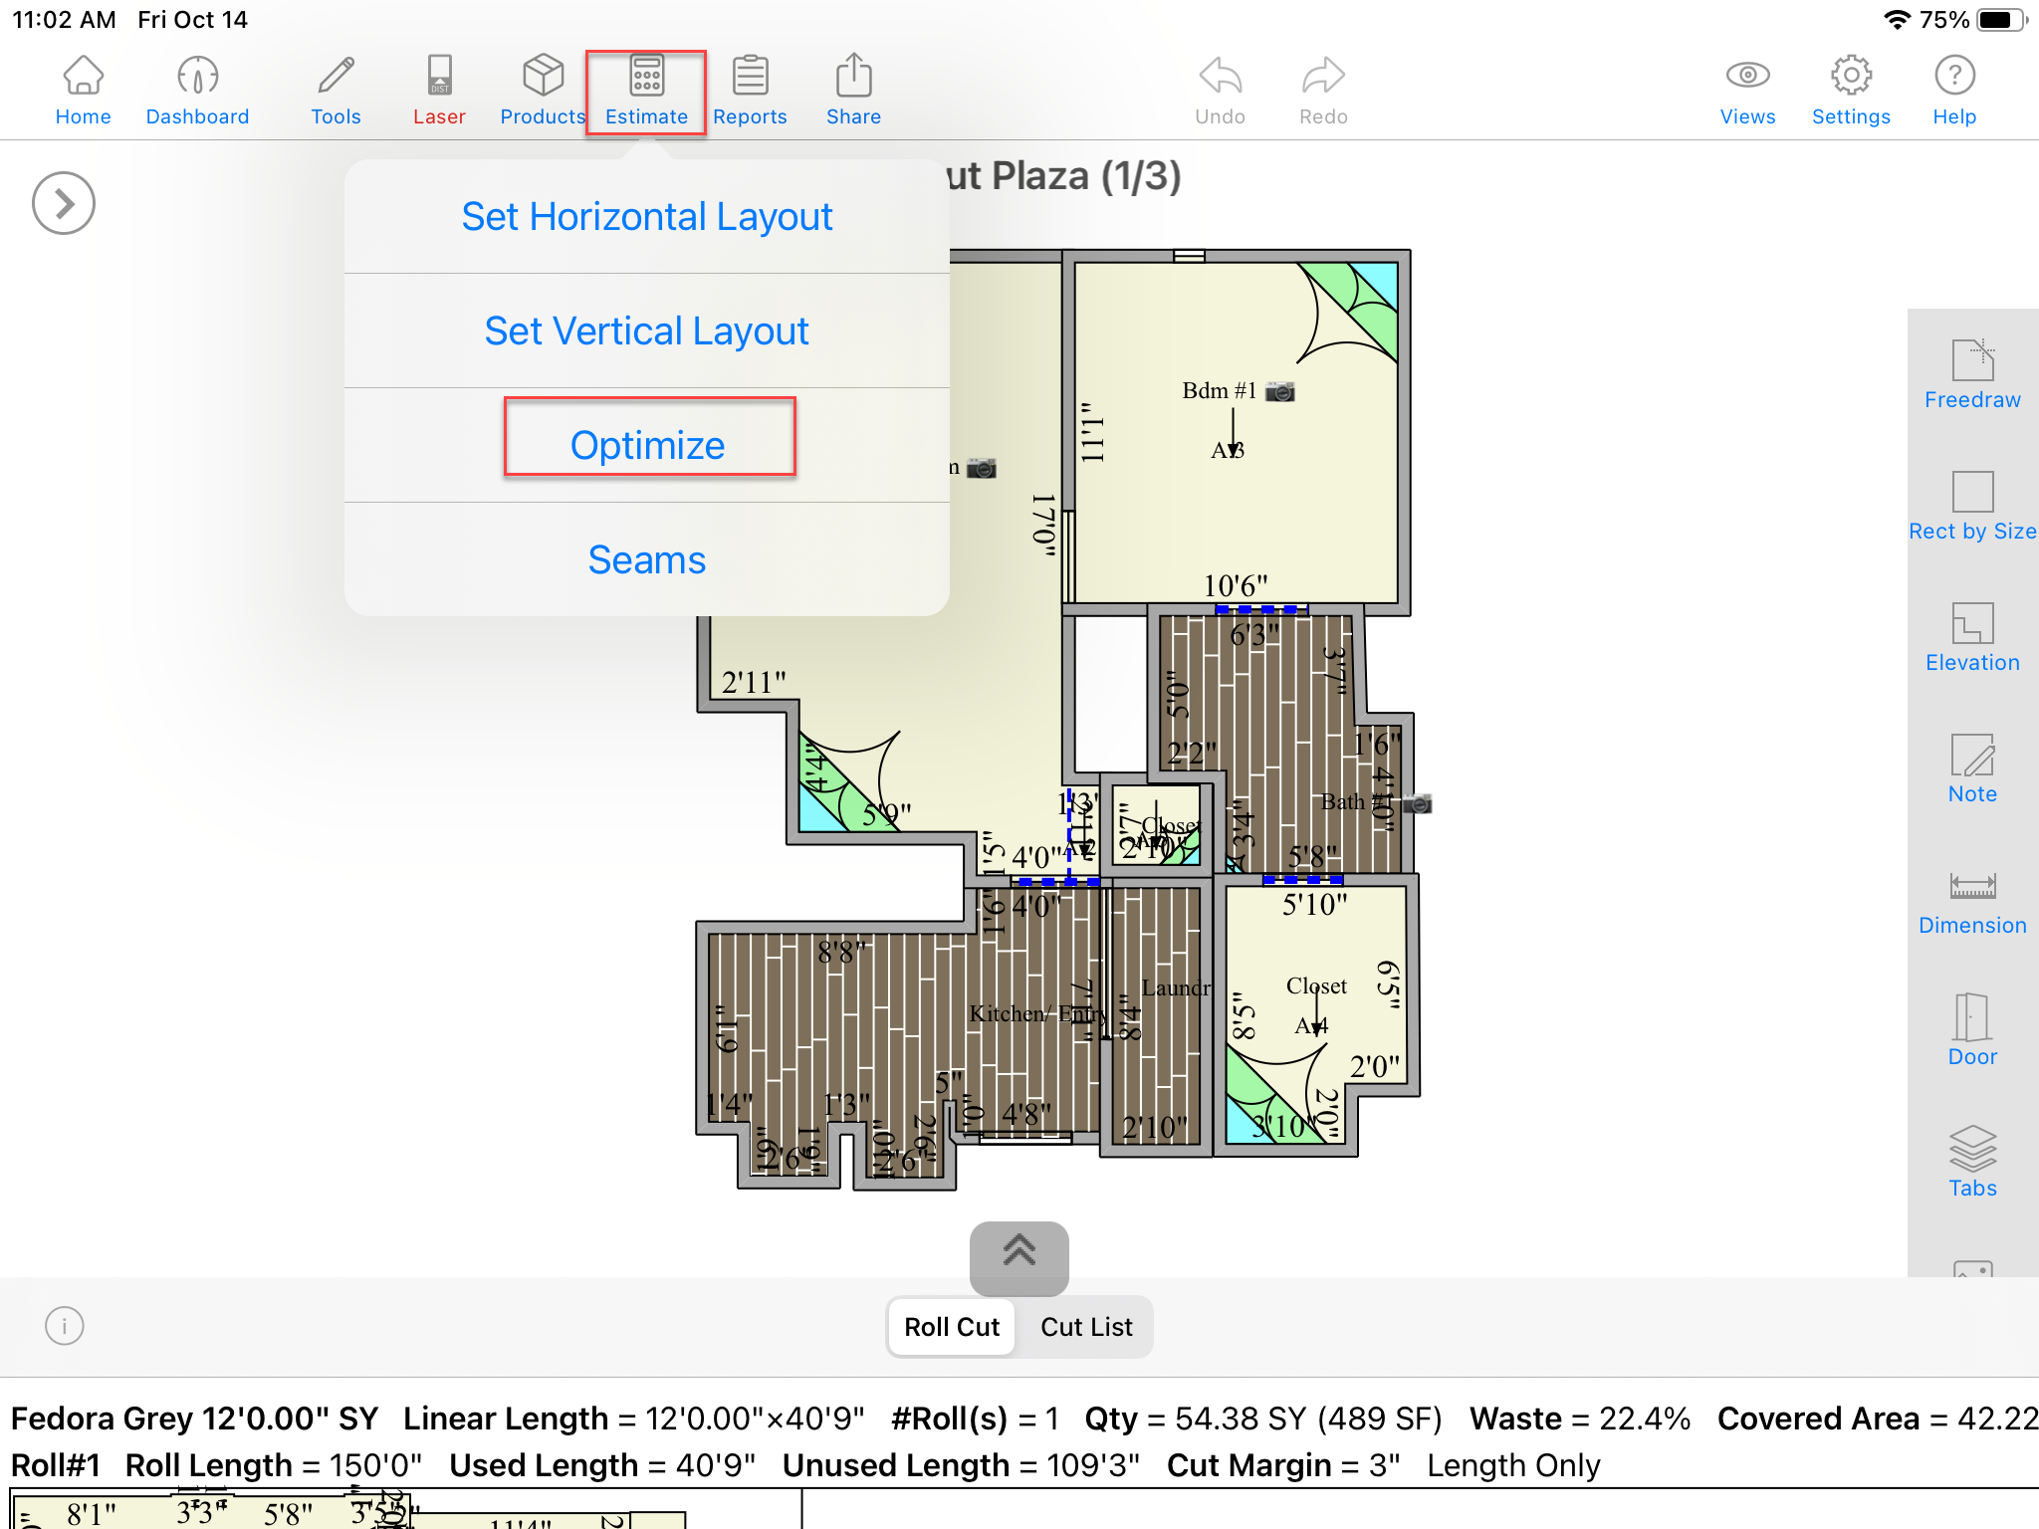Switch to Roll Cut view
Image resolution: width=2039 pixels, height=1529 pixels.
[952, 1327]
